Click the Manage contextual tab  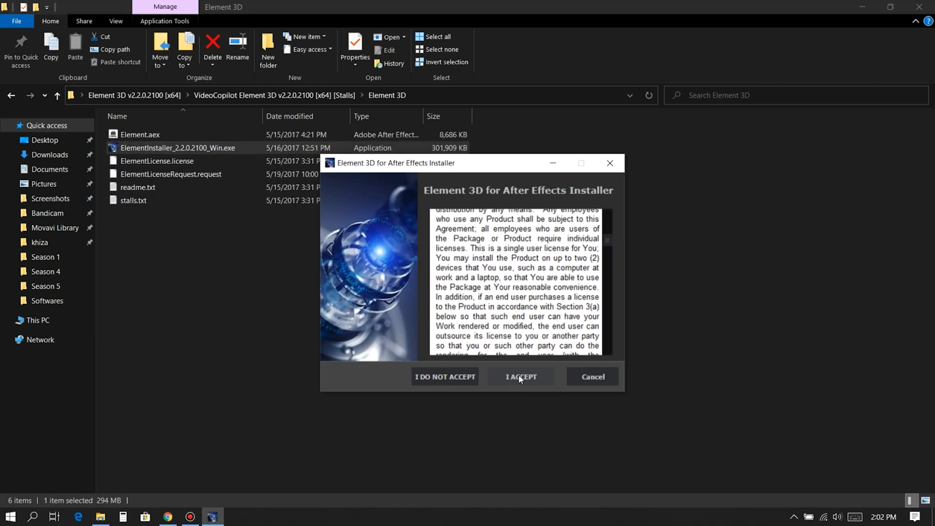(165, 7)
